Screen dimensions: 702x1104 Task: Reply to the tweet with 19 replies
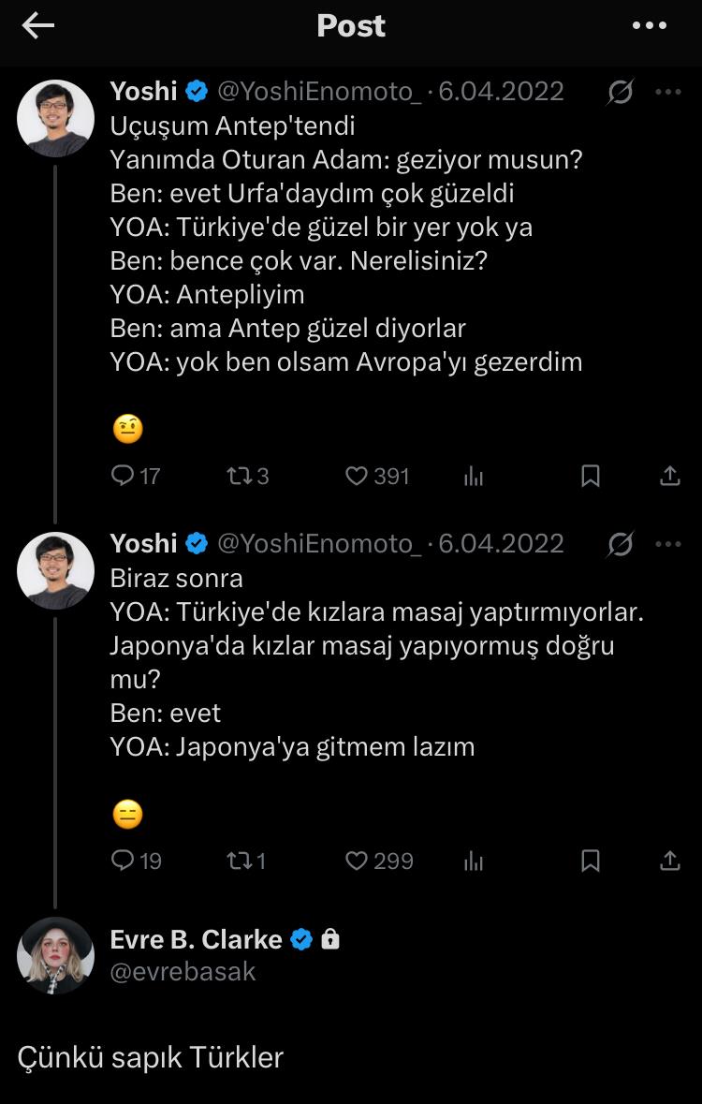[x=124, y=860]
